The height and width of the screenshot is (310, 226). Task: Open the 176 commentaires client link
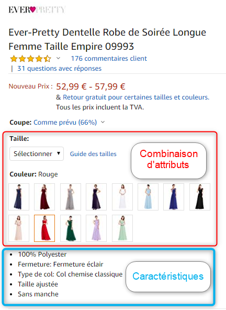click(109, 59)
